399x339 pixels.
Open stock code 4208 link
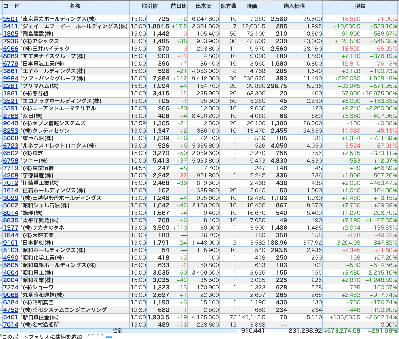pos(11,176)
